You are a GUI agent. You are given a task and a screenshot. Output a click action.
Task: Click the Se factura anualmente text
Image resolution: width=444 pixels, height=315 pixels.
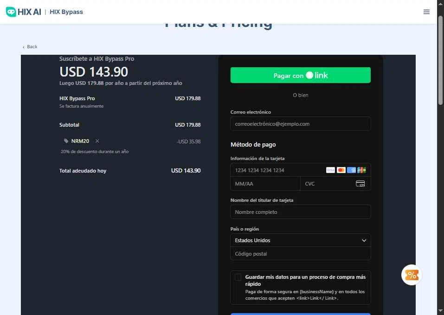(x=81, y=106)
